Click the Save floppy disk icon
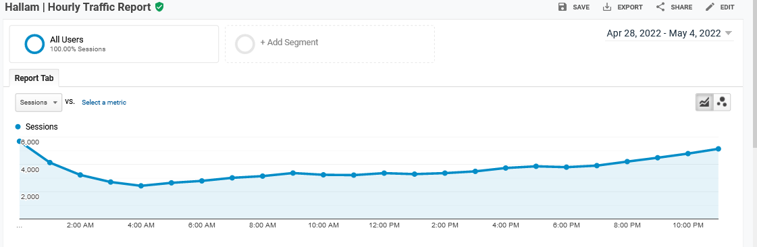The image size is (757, 247). pyautogui.click(x=562, y=7)
